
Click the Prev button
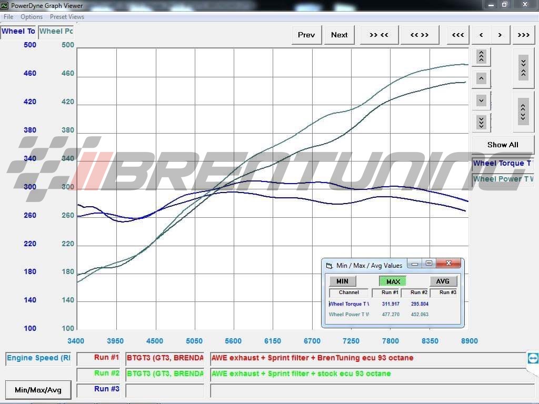pos(306,35)
